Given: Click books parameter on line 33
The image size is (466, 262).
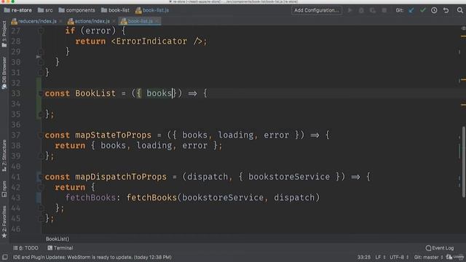Looking at the screenshot, I should 159,94.
